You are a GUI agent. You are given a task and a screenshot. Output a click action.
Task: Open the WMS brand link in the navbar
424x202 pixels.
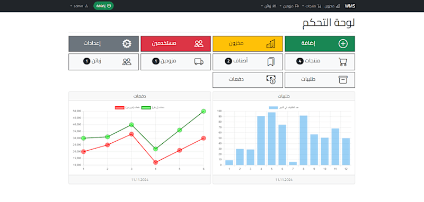(x=350, y=6)
